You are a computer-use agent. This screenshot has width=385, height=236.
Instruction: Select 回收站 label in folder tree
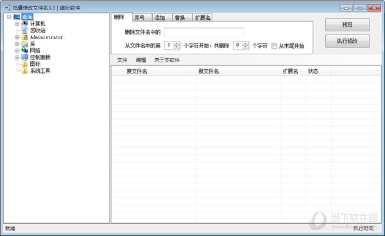click(x=38, y=30)
